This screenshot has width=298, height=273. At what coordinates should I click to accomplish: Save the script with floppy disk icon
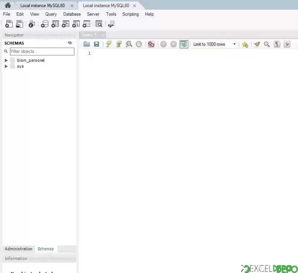pyautogui.click(x=97, y=44)
